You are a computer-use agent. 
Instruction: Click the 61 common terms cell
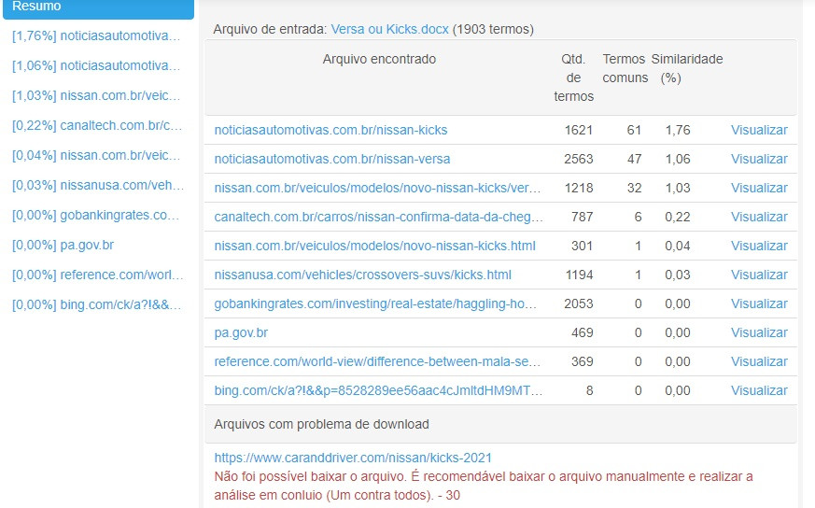(634, 130)
